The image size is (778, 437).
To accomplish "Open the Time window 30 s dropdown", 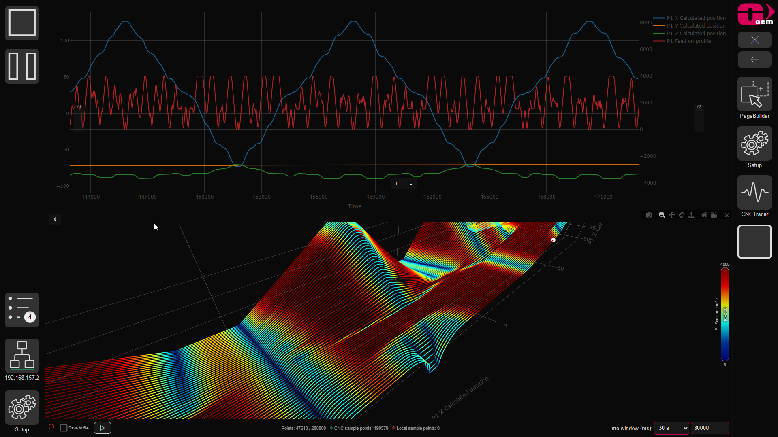I will pyautogui.click(x=671, y=428).
